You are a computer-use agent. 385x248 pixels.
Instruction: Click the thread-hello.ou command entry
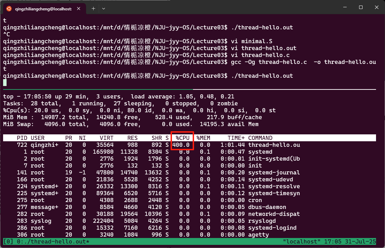274,145
